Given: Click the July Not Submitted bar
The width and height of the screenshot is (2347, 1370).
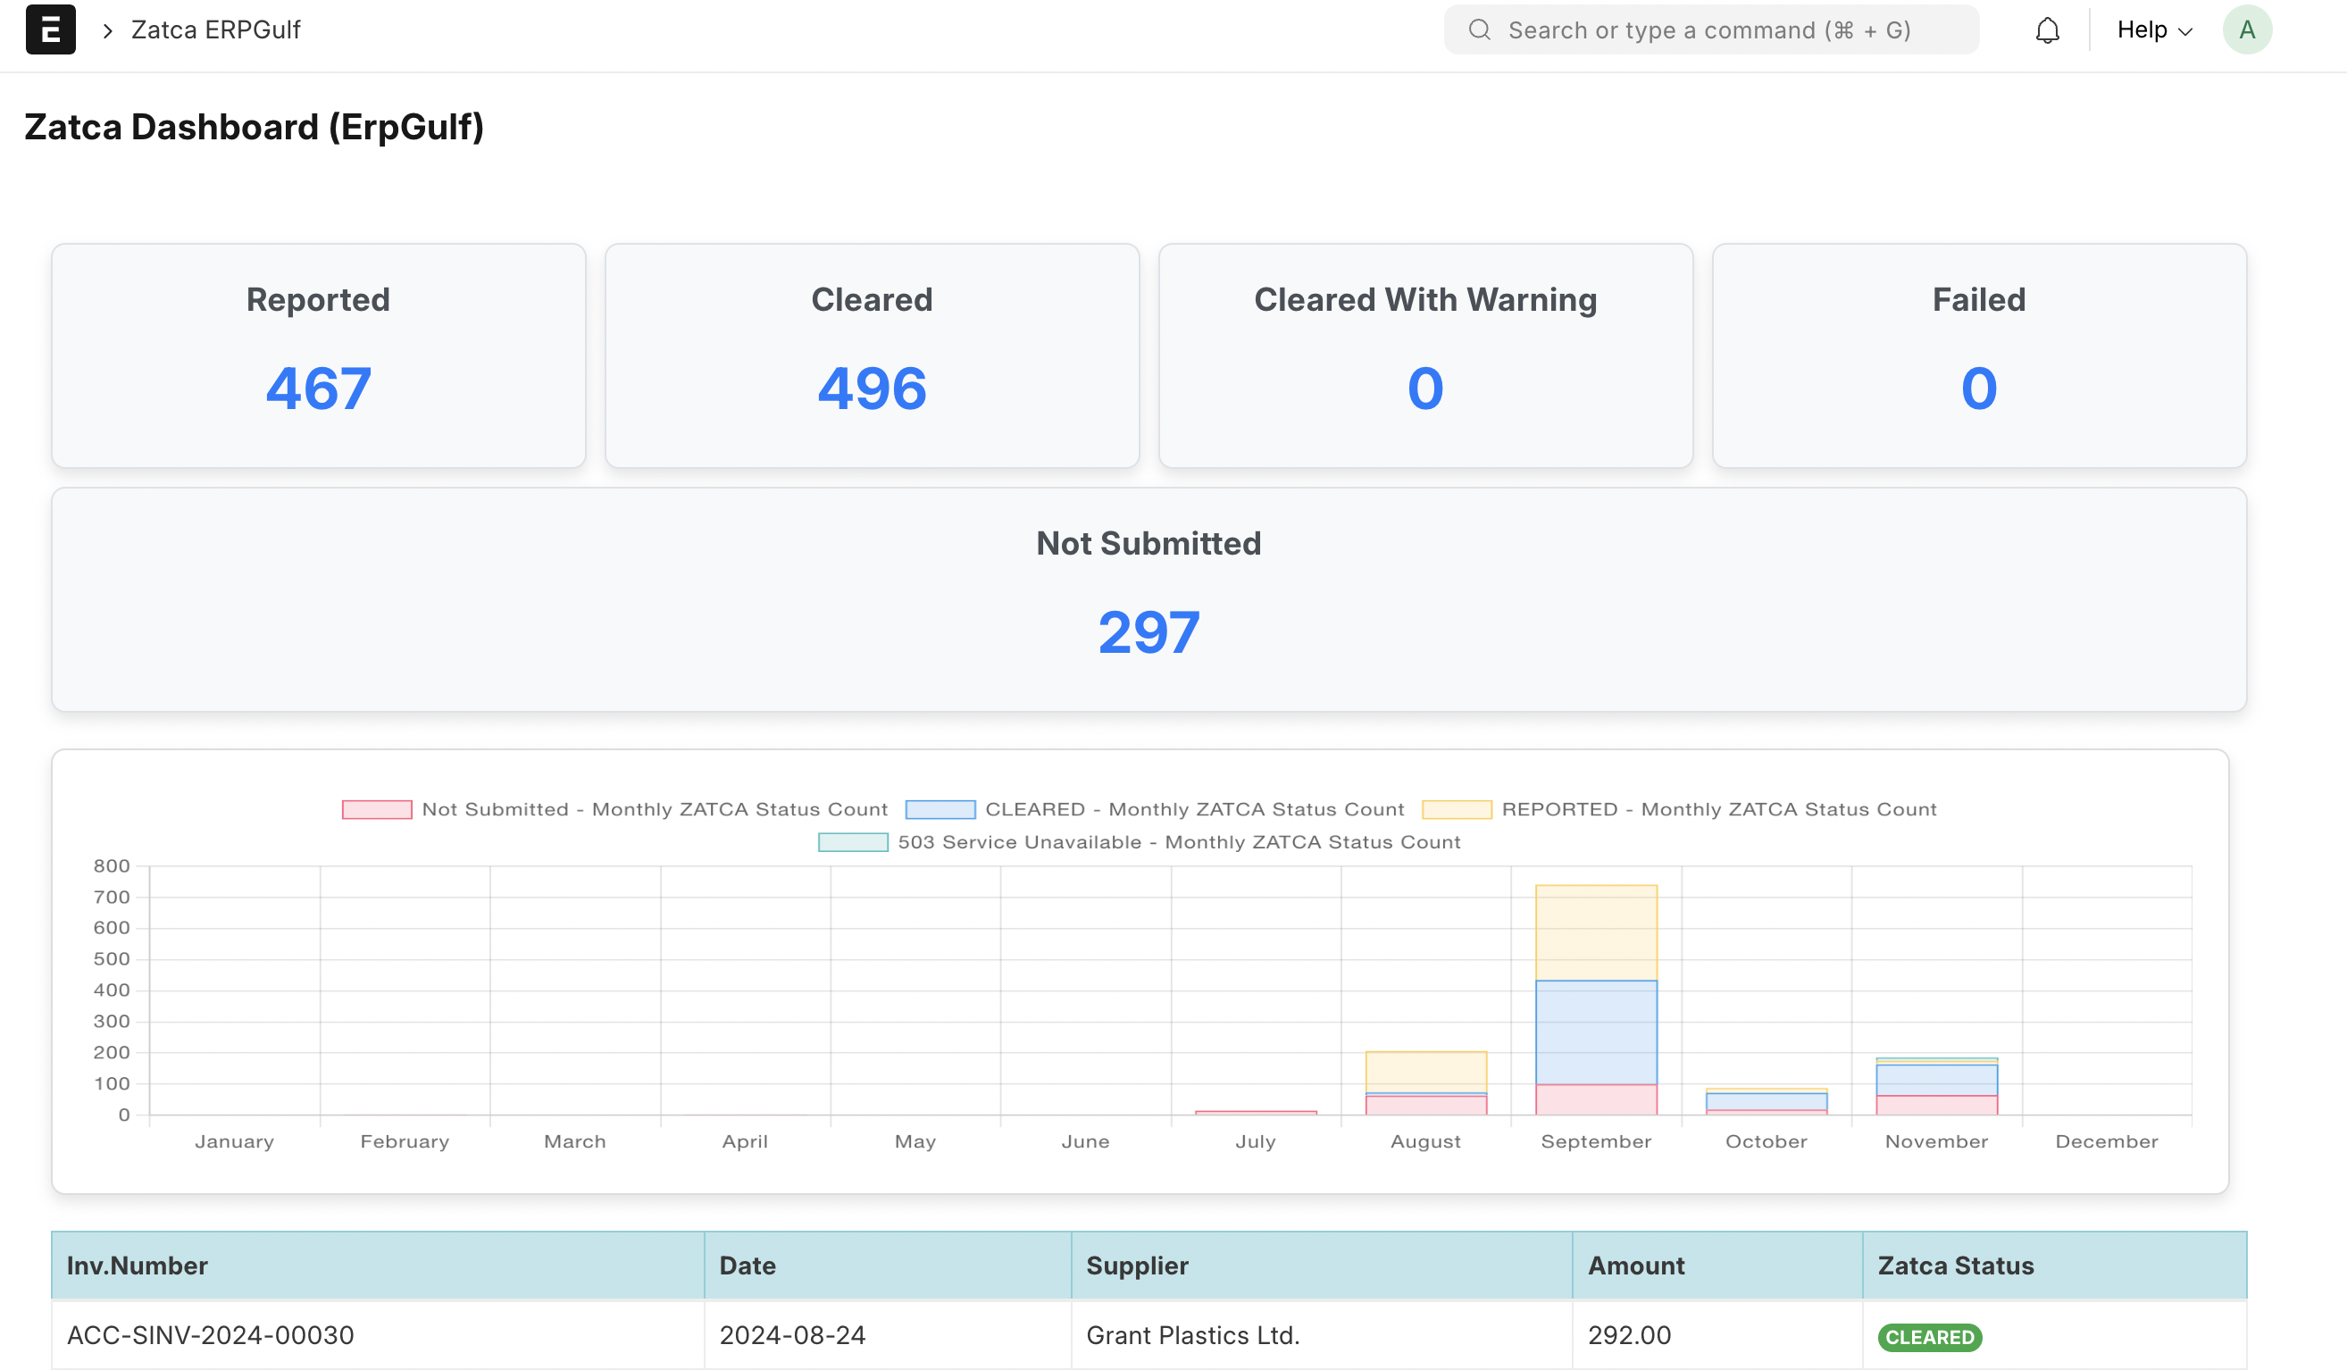Looking at the screenshot, I should pos(1256,1112).
